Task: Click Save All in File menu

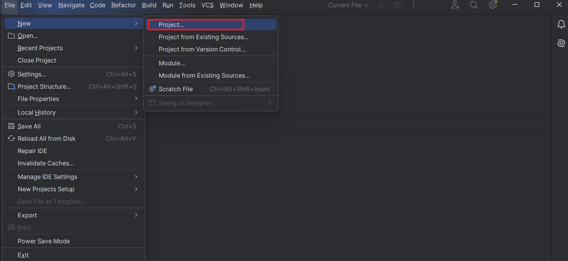Action: 29,126
